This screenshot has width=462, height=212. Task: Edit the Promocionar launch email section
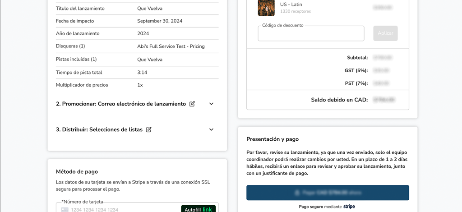pos(192,104)
